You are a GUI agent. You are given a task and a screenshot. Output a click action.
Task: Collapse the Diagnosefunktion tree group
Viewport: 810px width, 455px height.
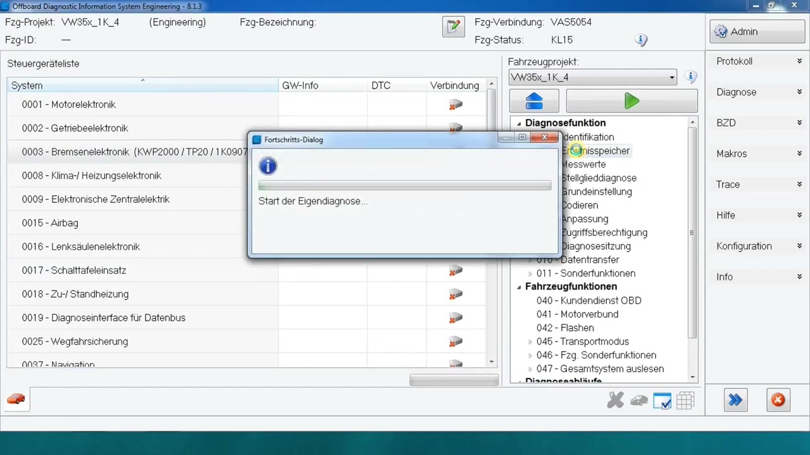(x=519, y=123)
